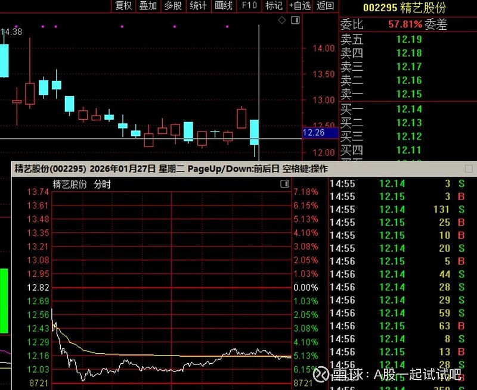Click the 返回 back button

[325, 5]
